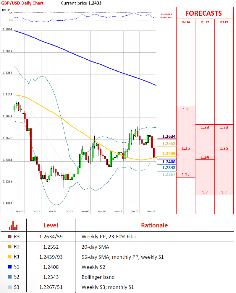Viewport: 236px width, 293px height.
Task: Click the Weekly S2 rationale
Action: point(93,267)
